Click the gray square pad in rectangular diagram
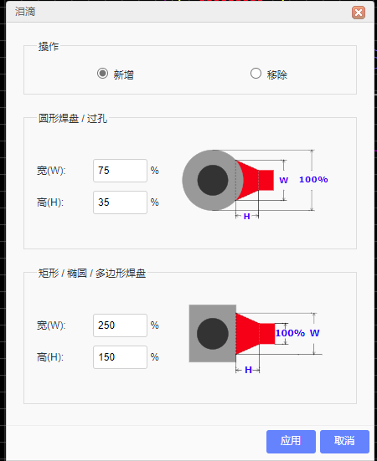 point(213,333)
